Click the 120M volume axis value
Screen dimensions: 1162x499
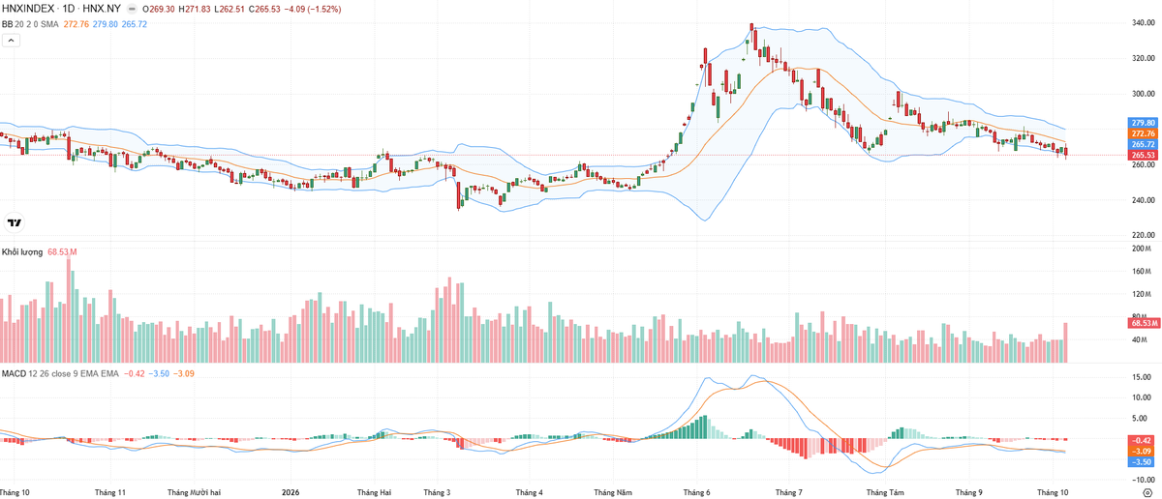[x=1143, y=294]
